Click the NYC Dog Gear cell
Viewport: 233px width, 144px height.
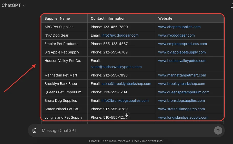64,35
